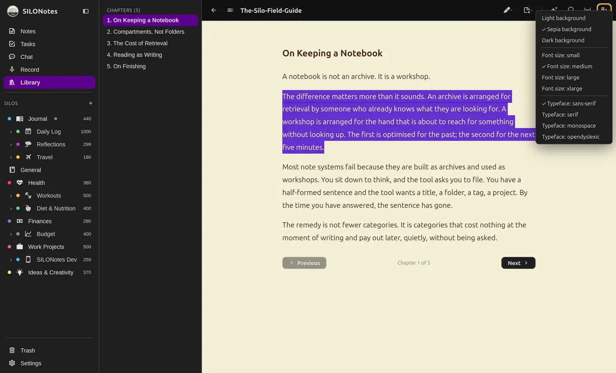Screen dimensions: 616x373
Task: Click the Record microphone icon
Action: coord(12,70)
